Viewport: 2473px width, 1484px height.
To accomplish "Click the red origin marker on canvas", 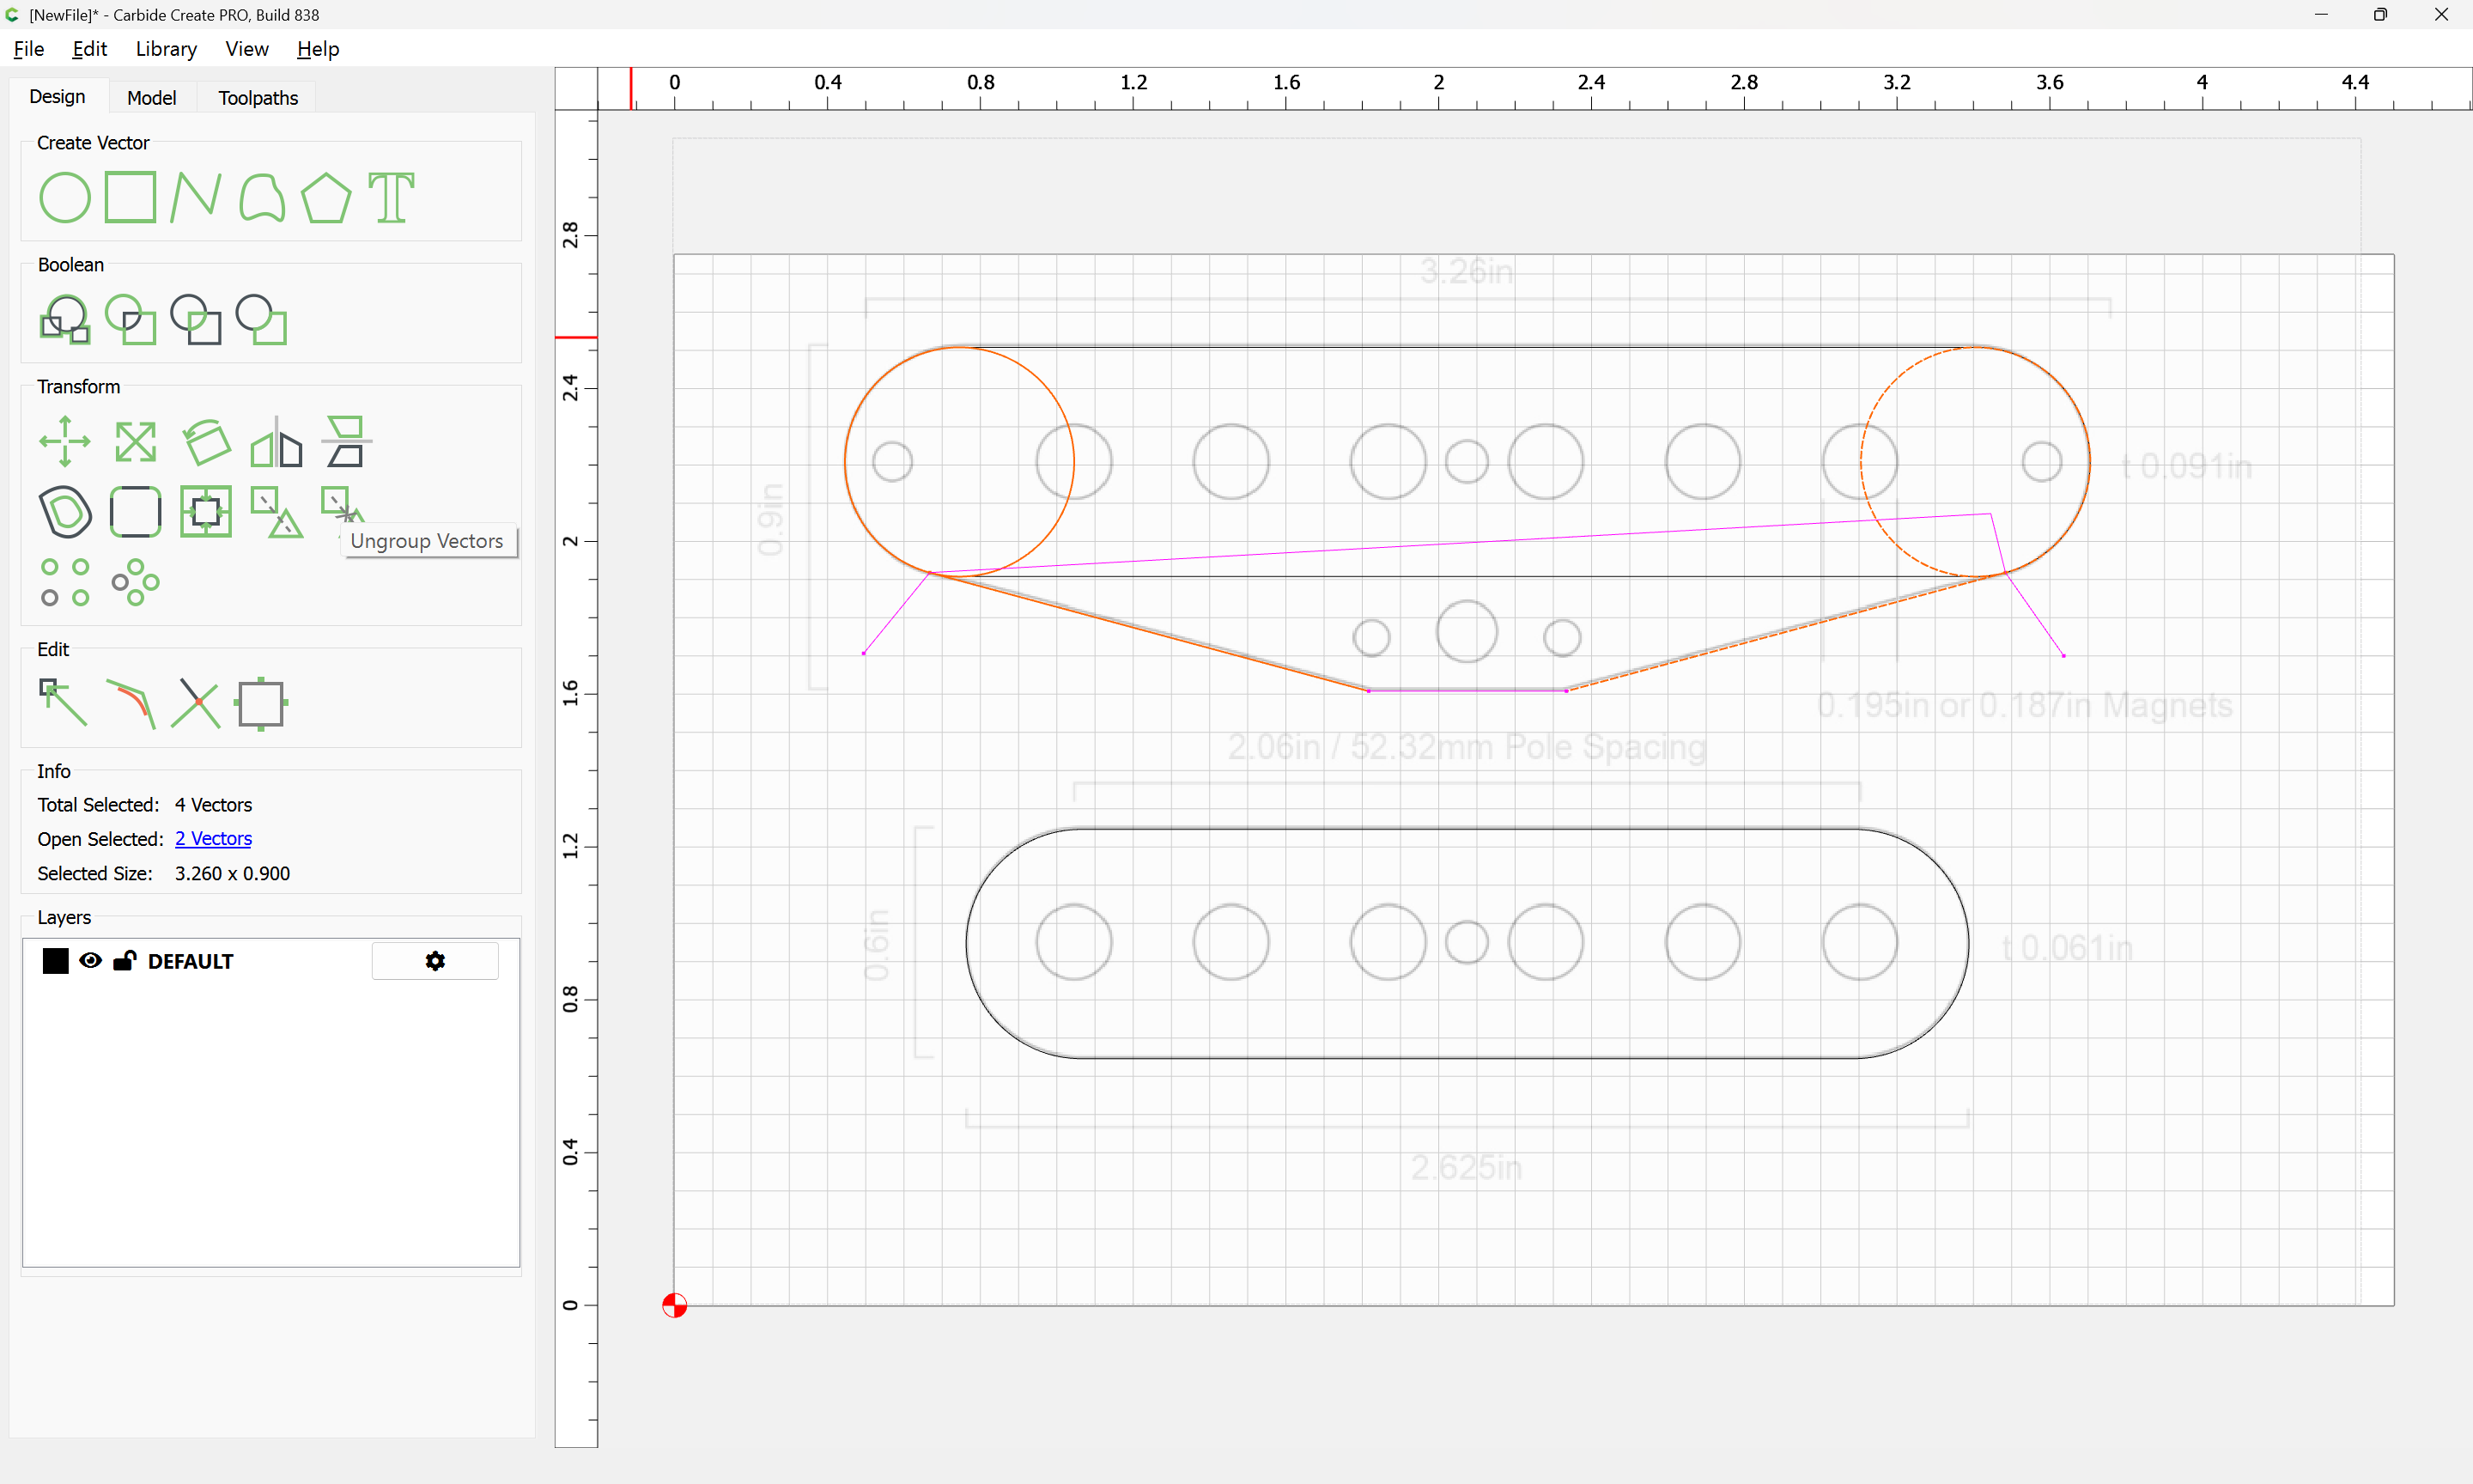I will [675, 1306].
